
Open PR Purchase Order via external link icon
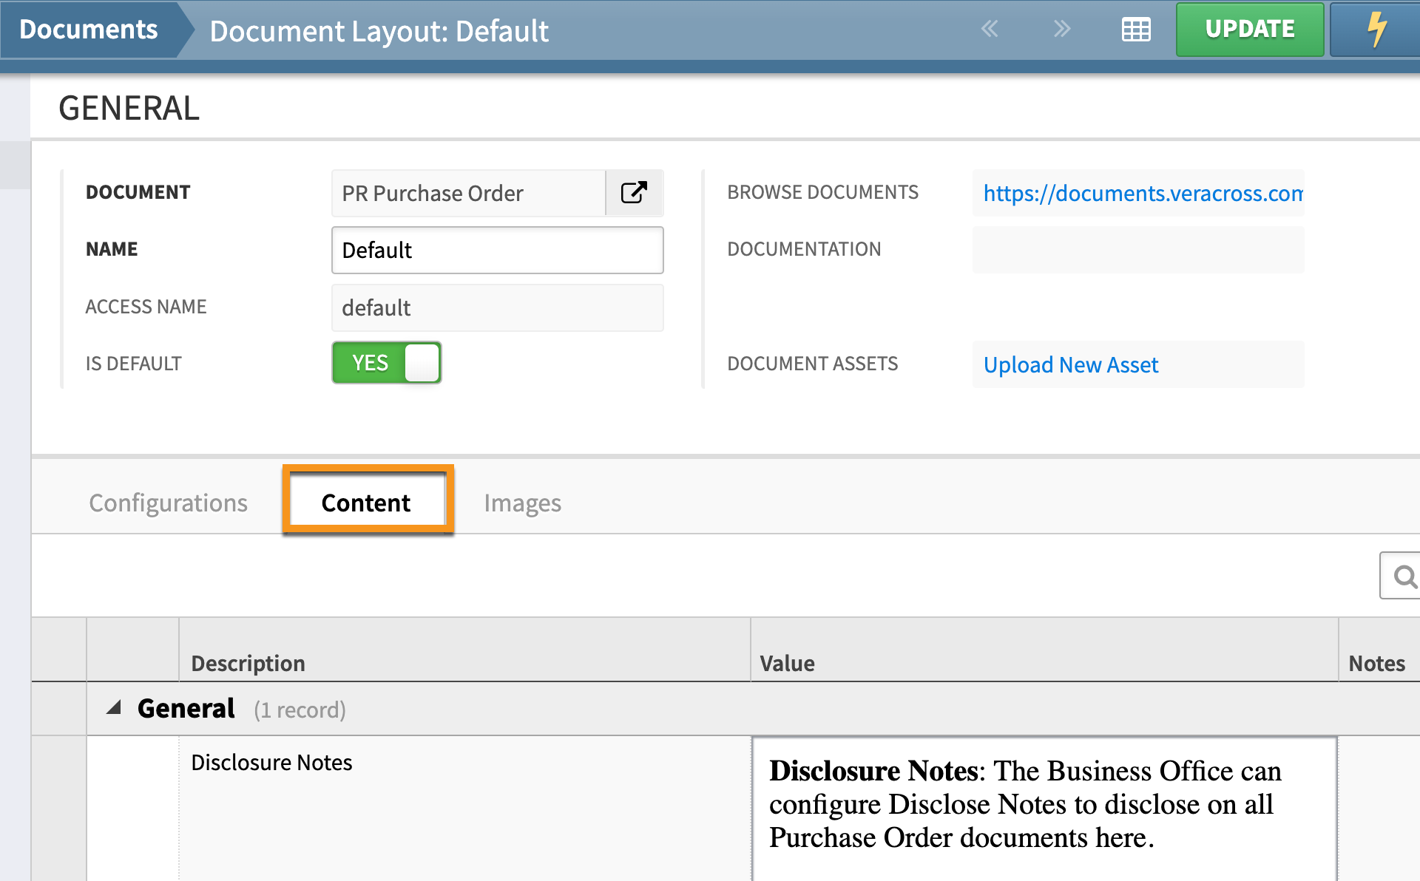(x=634, y=192)
